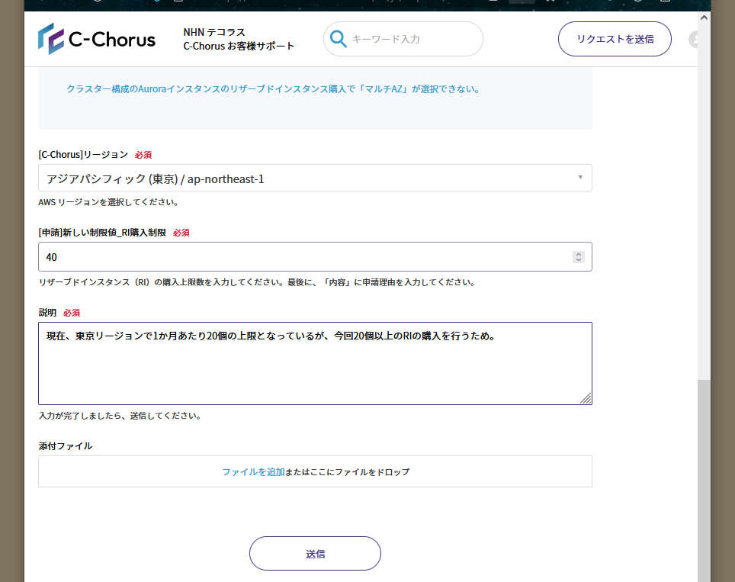The image size is (735, 582).
Task: Click the [C-Chorus]リージョン field label
Action: (83, 155)
